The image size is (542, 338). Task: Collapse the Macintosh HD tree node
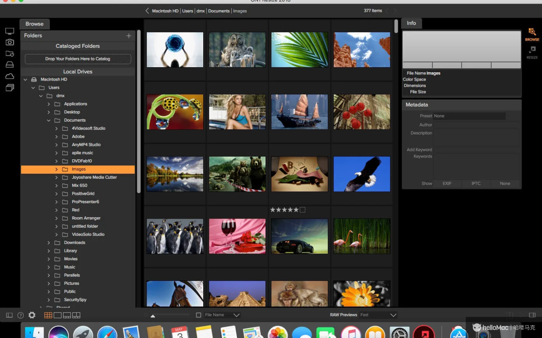click(x=25, y=79)
